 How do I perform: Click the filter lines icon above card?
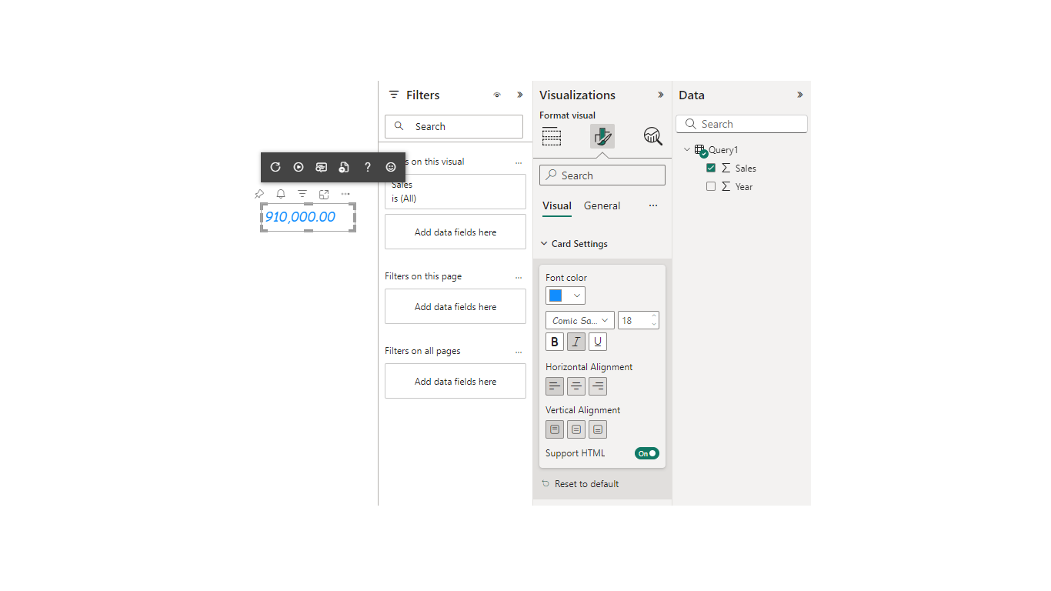click(x=302, y=194)
